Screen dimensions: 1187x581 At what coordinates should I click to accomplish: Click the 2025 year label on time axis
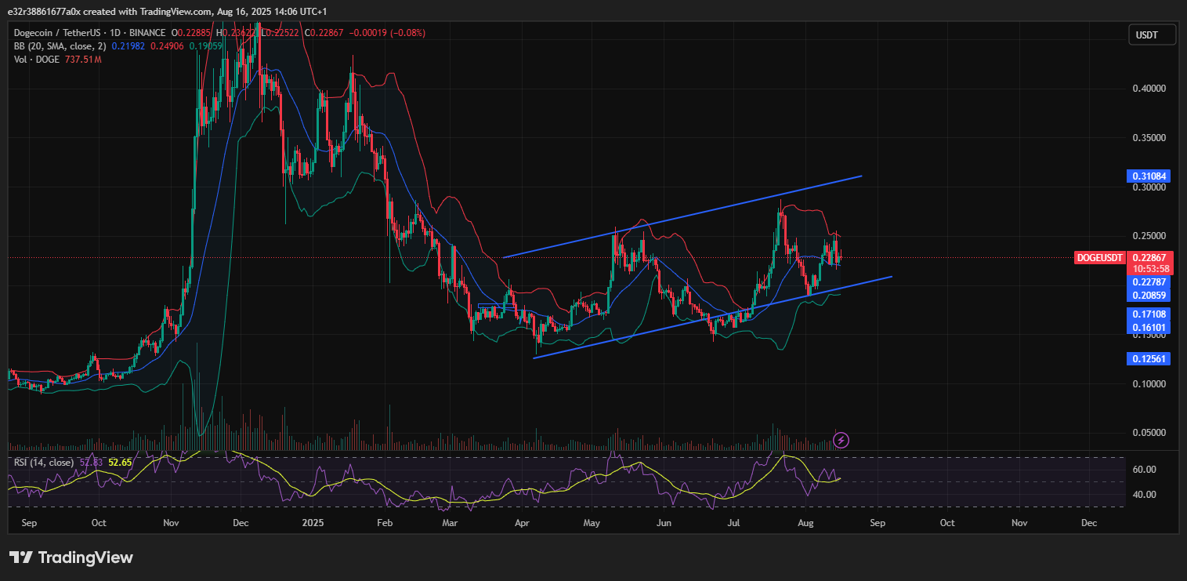tap(313, 521)
